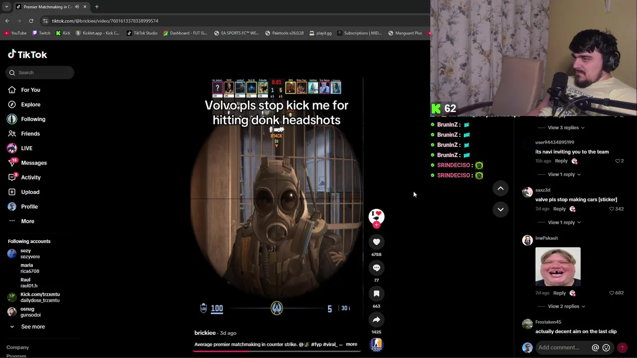Reload the TikTok page
637x358 pixels.
pos(31,21)
